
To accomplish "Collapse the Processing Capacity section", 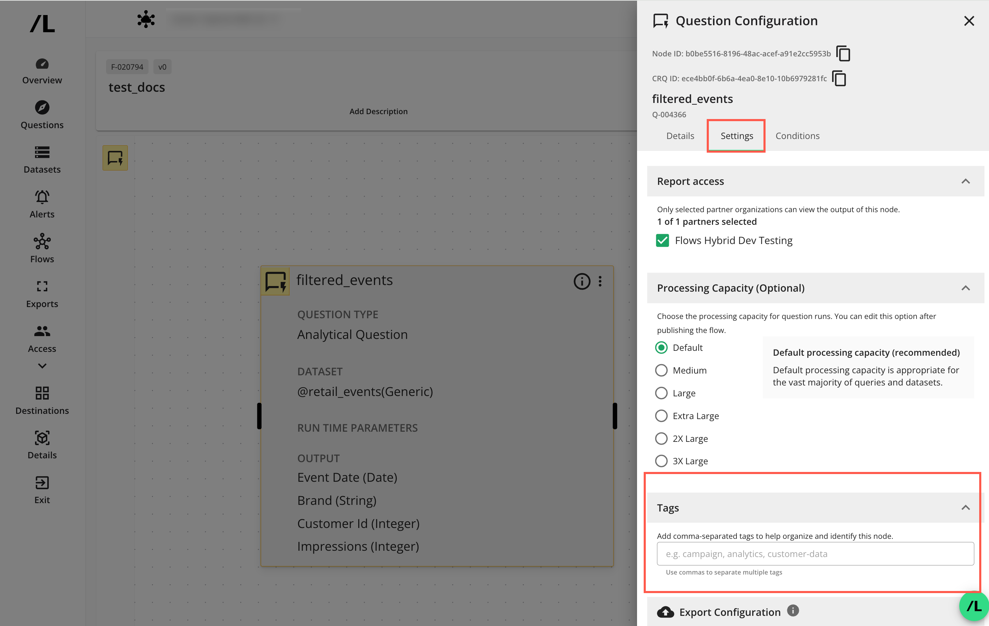I will (966, 288).
